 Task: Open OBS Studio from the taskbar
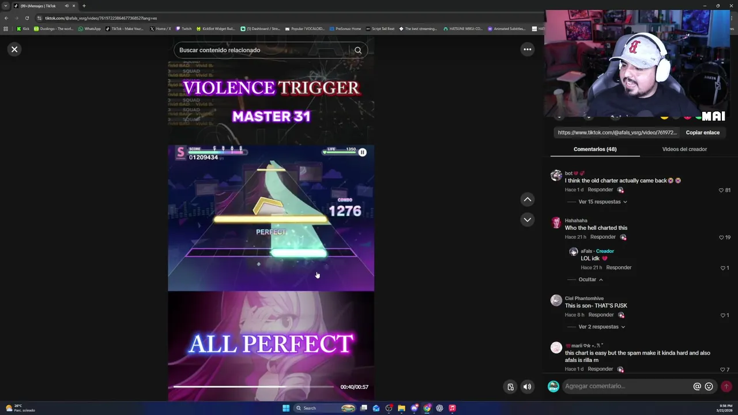tap(389, 408)
